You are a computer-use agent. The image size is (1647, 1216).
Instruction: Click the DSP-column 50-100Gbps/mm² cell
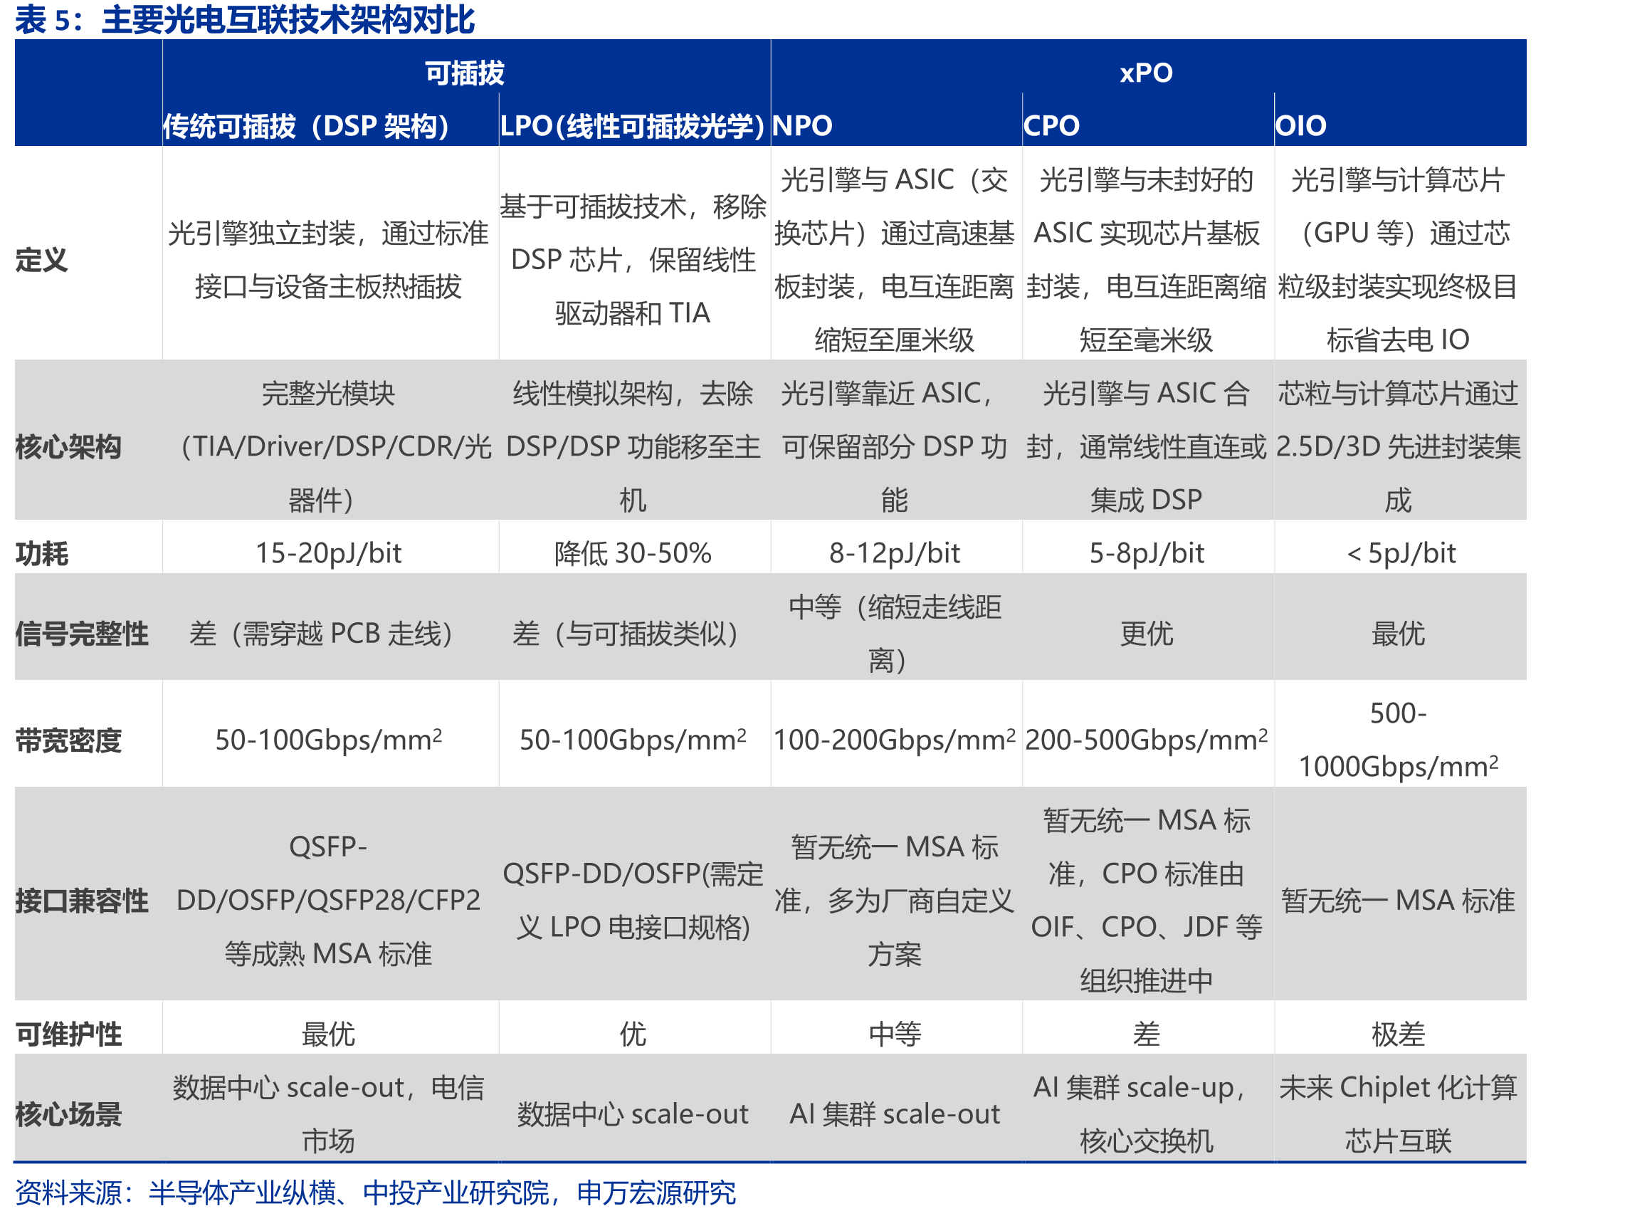[x=328, y=740]
